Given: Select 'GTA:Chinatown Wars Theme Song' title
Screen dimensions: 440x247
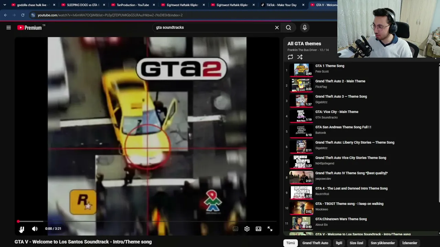Looking at the screenshot, I should pos(341,219).
